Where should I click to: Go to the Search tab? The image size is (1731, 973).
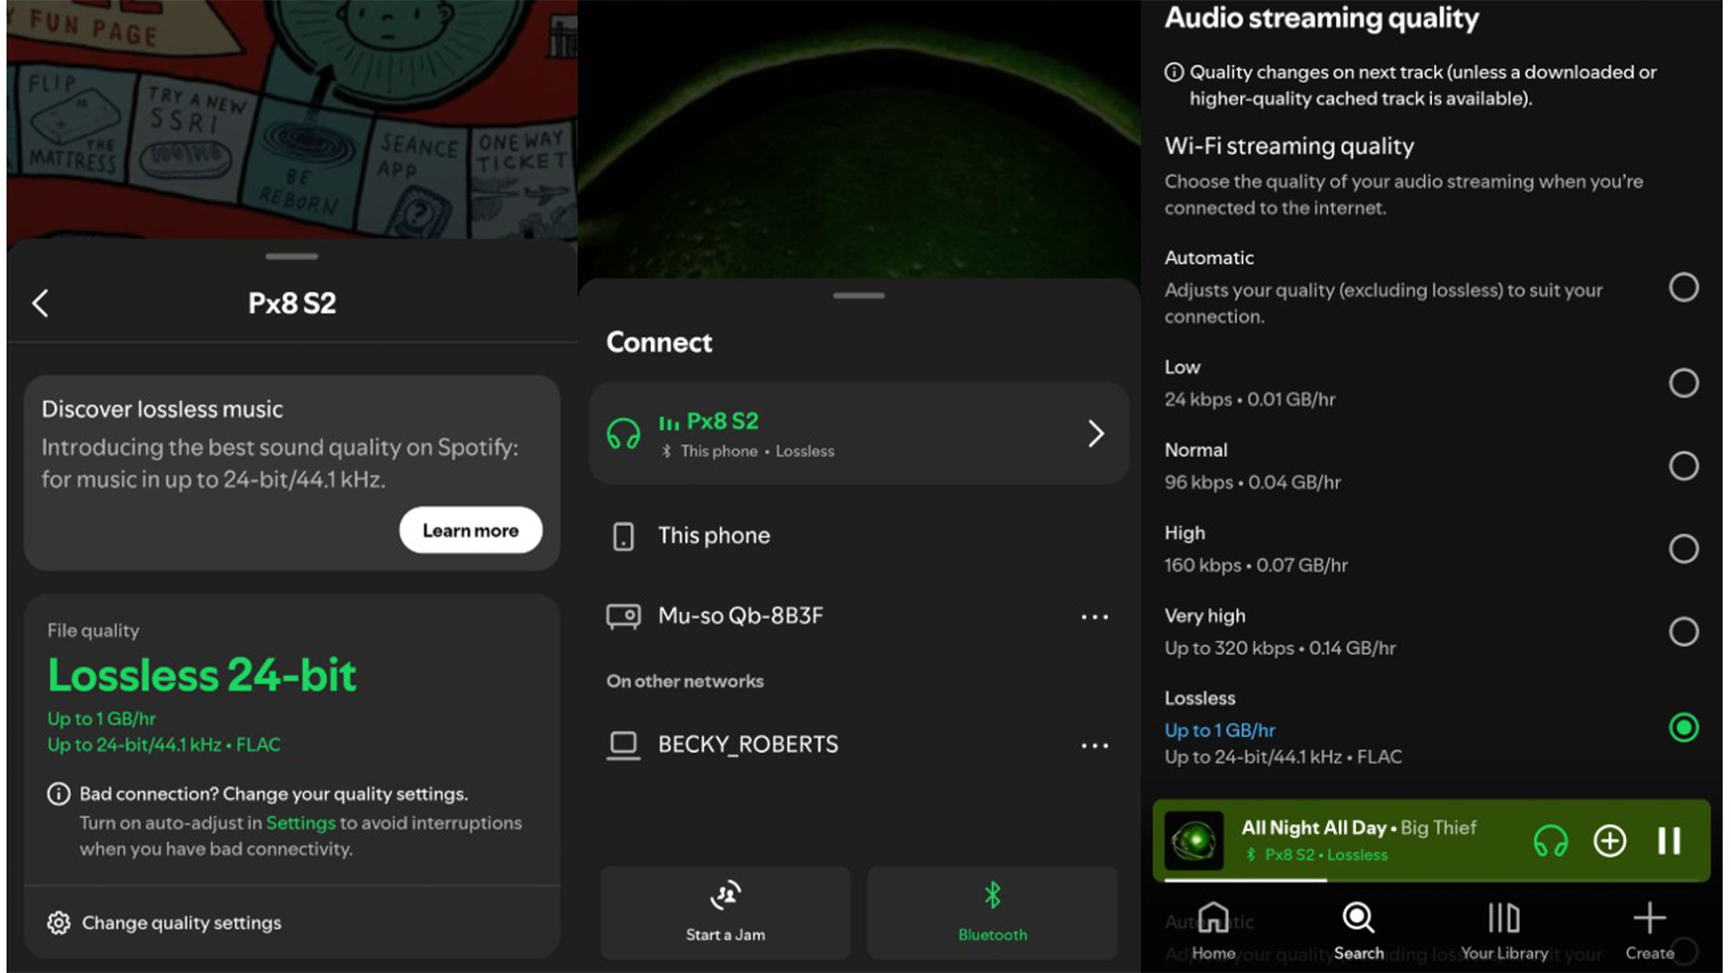(x=1358, y=930)
